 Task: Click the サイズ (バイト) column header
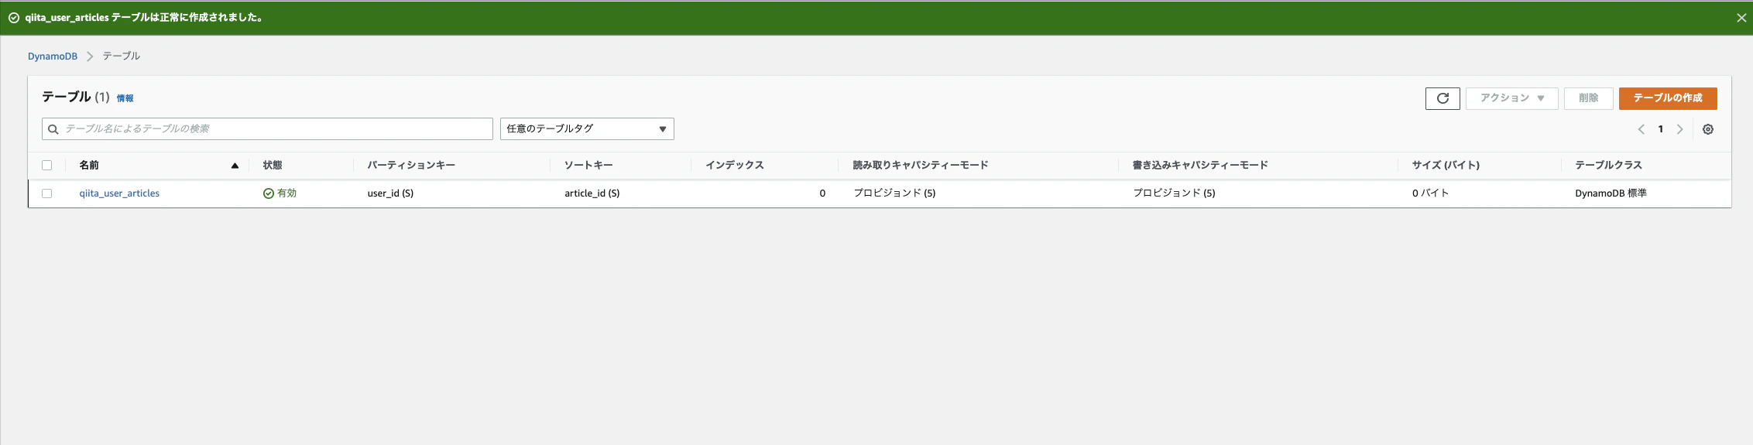(x=1446, y=165)
